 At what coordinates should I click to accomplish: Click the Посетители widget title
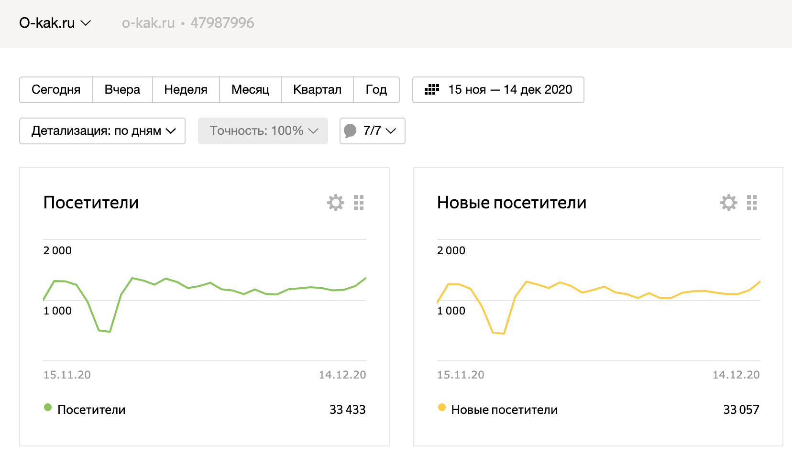tap(91, 203)
